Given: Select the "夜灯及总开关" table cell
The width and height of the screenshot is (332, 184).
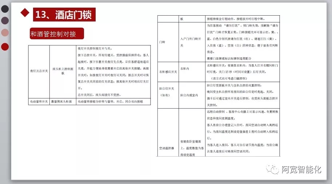Looking at the screenshot, I should (38, 71).
